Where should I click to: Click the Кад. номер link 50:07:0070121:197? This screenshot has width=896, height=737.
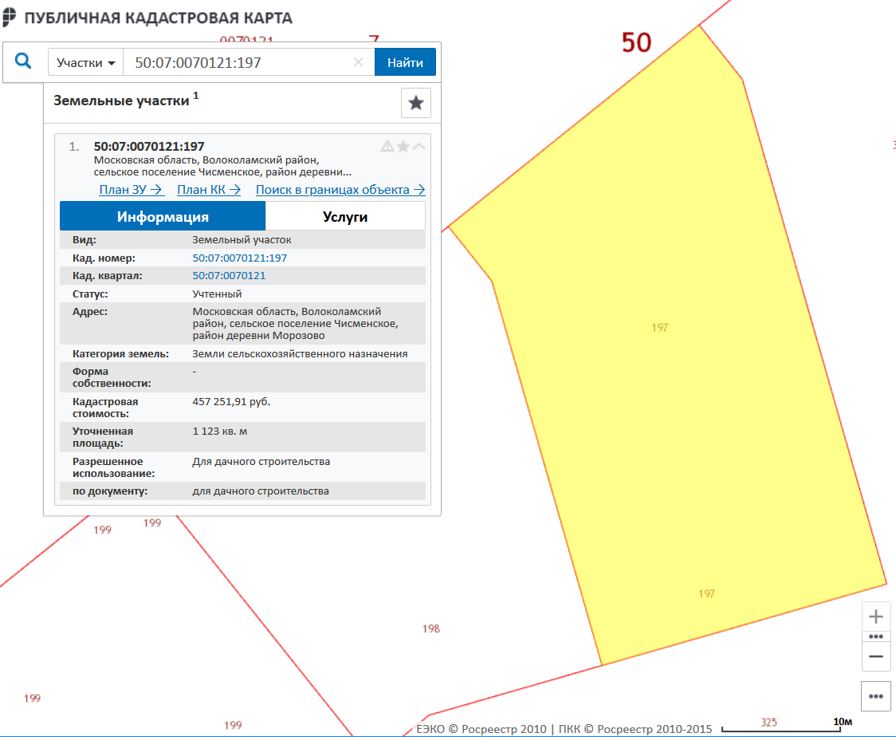tap(239, 258)
